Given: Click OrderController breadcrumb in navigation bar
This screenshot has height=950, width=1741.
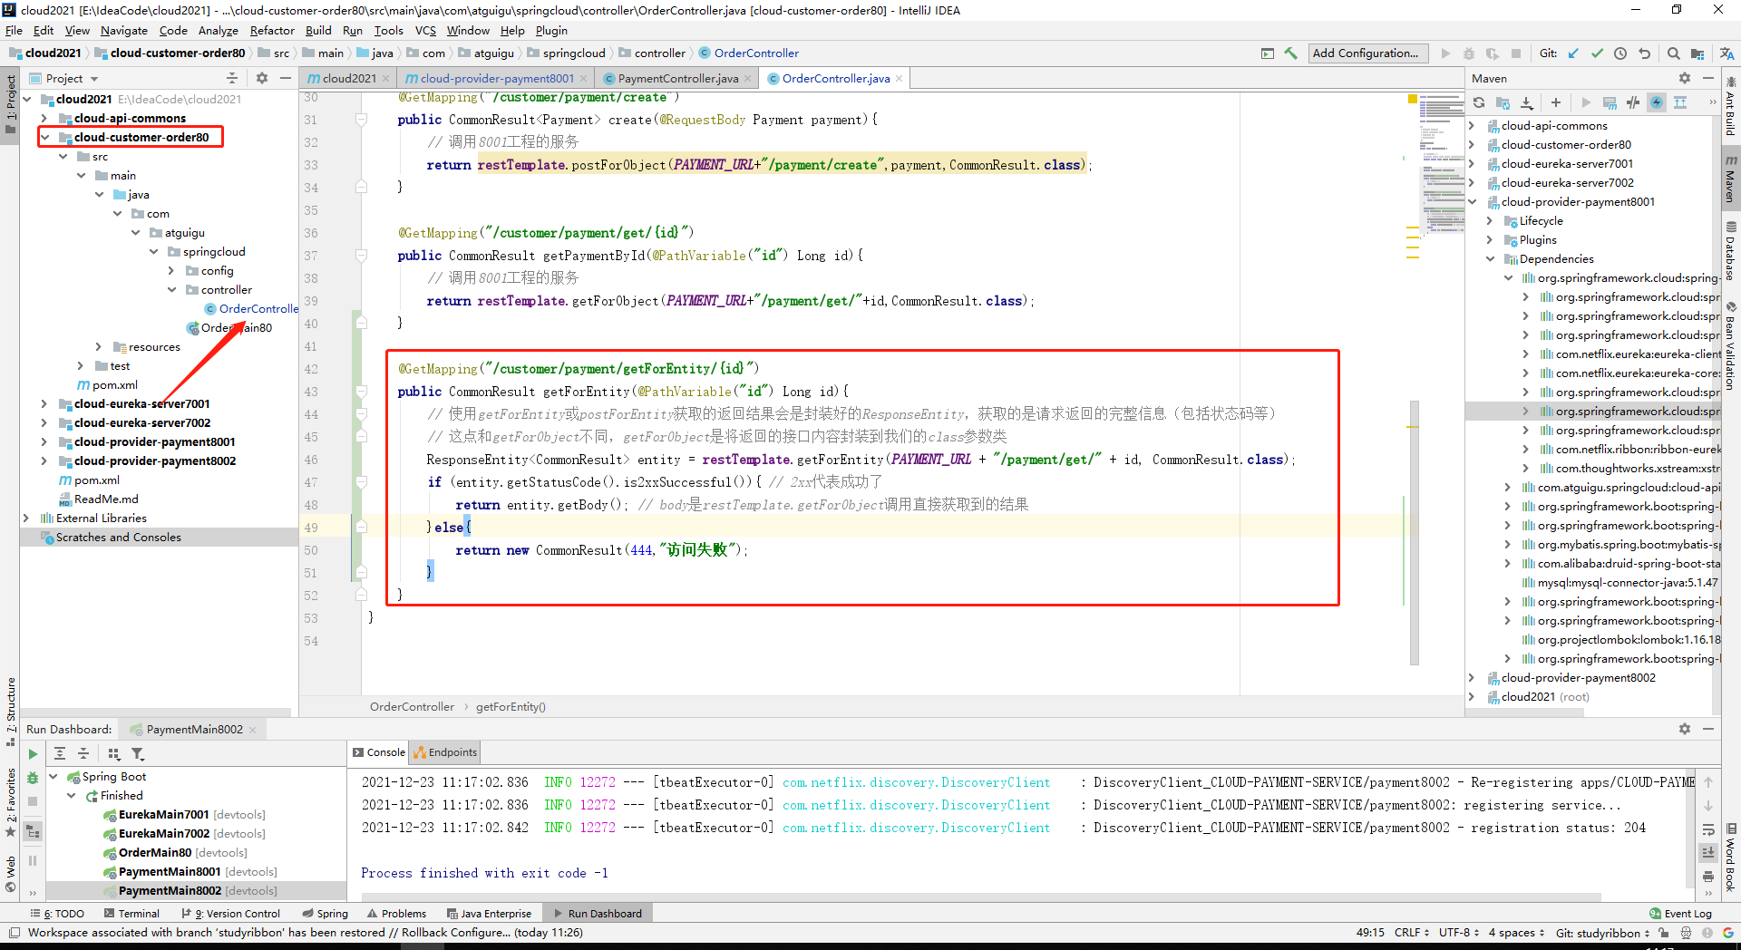Looking at the screenshot, I should (x=748, y=53).
